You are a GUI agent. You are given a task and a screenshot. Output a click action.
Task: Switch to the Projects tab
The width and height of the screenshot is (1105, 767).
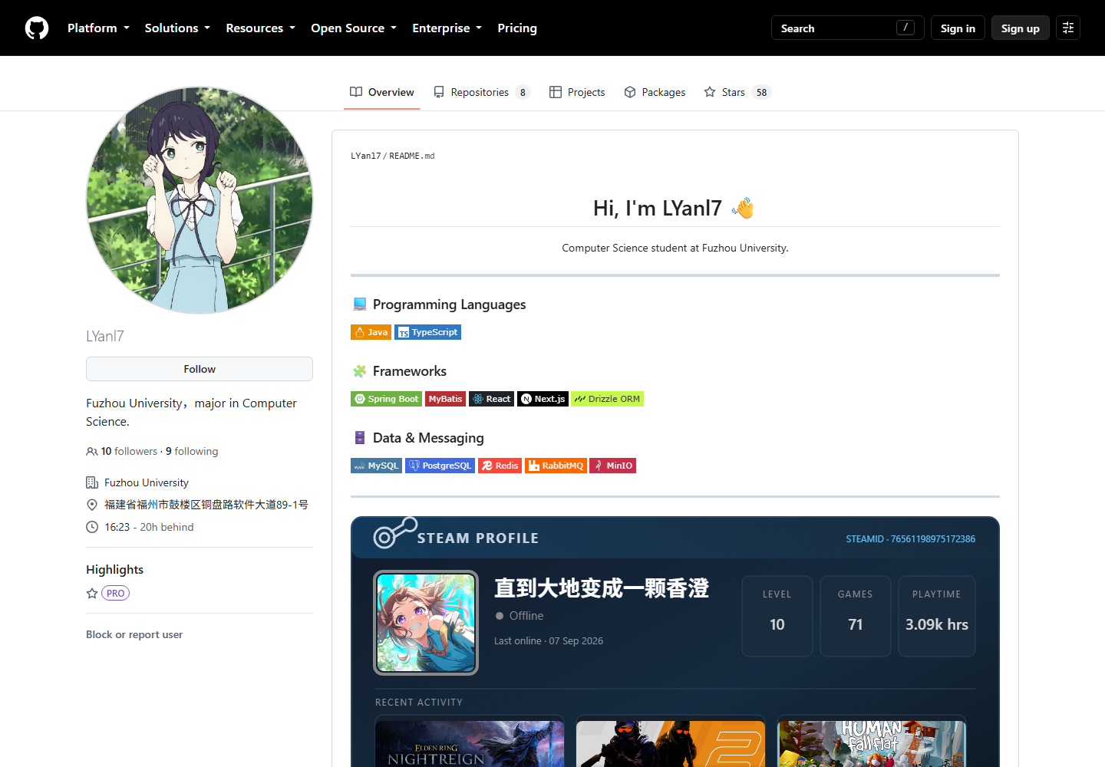pos(577,92)
